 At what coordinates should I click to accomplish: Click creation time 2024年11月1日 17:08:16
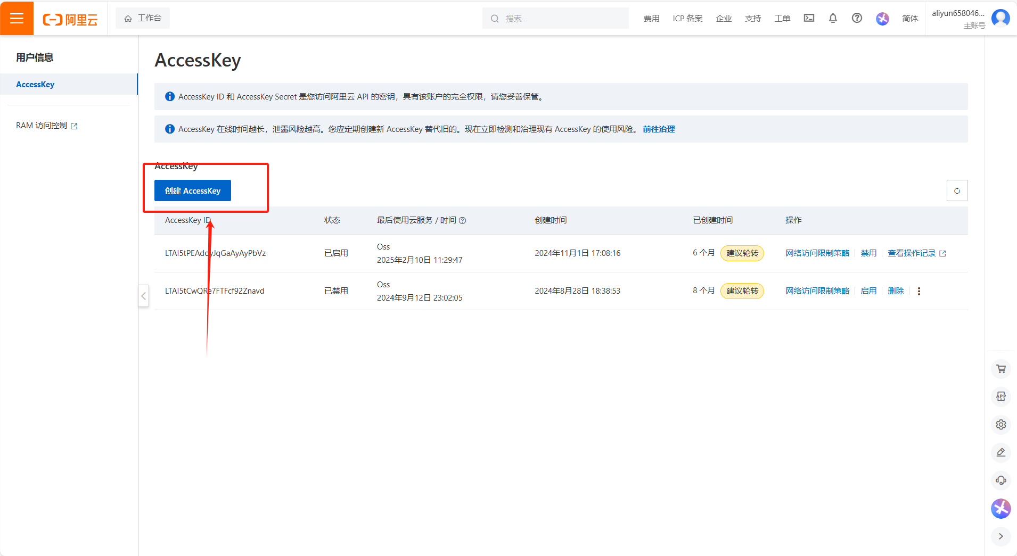(578, 253)
